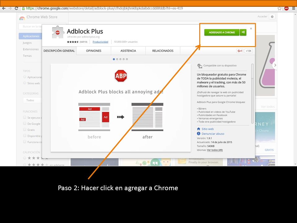Click the Acceder sign-in link
This screenshot has height=223, width=297.
(262, 17)
